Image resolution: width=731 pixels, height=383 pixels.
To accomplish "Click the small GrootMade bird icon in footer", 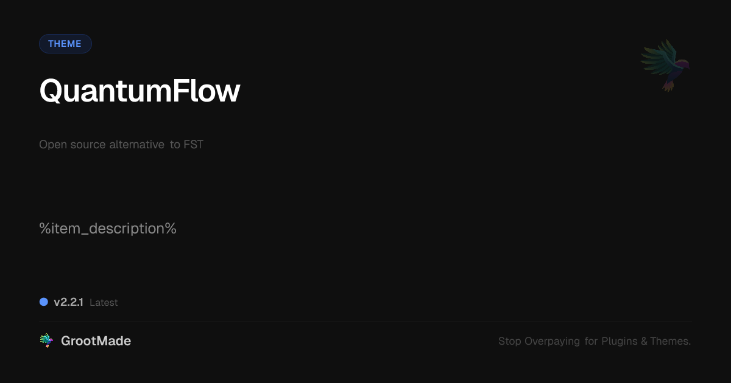I will pyautogui.click(x=46, y=341).
